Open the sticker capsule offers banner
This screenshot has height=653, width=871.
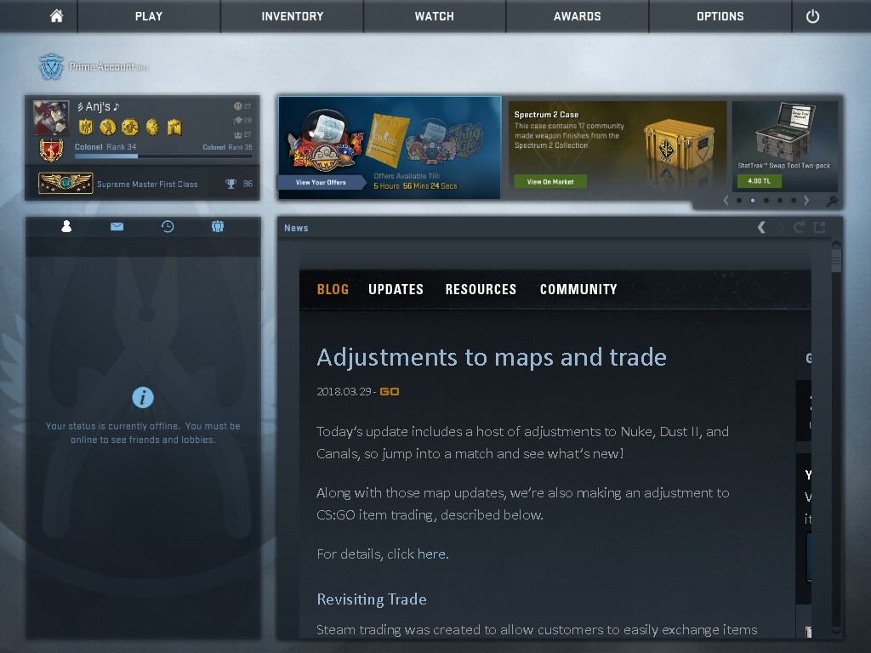390,148
